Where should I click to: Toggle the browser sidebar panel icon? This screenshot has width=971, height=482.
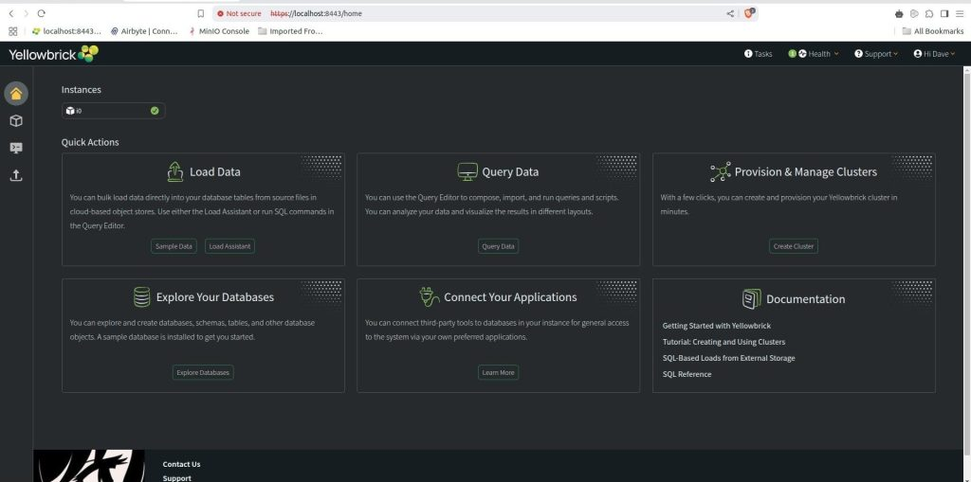pyautogui.click(x=944, y=13)
